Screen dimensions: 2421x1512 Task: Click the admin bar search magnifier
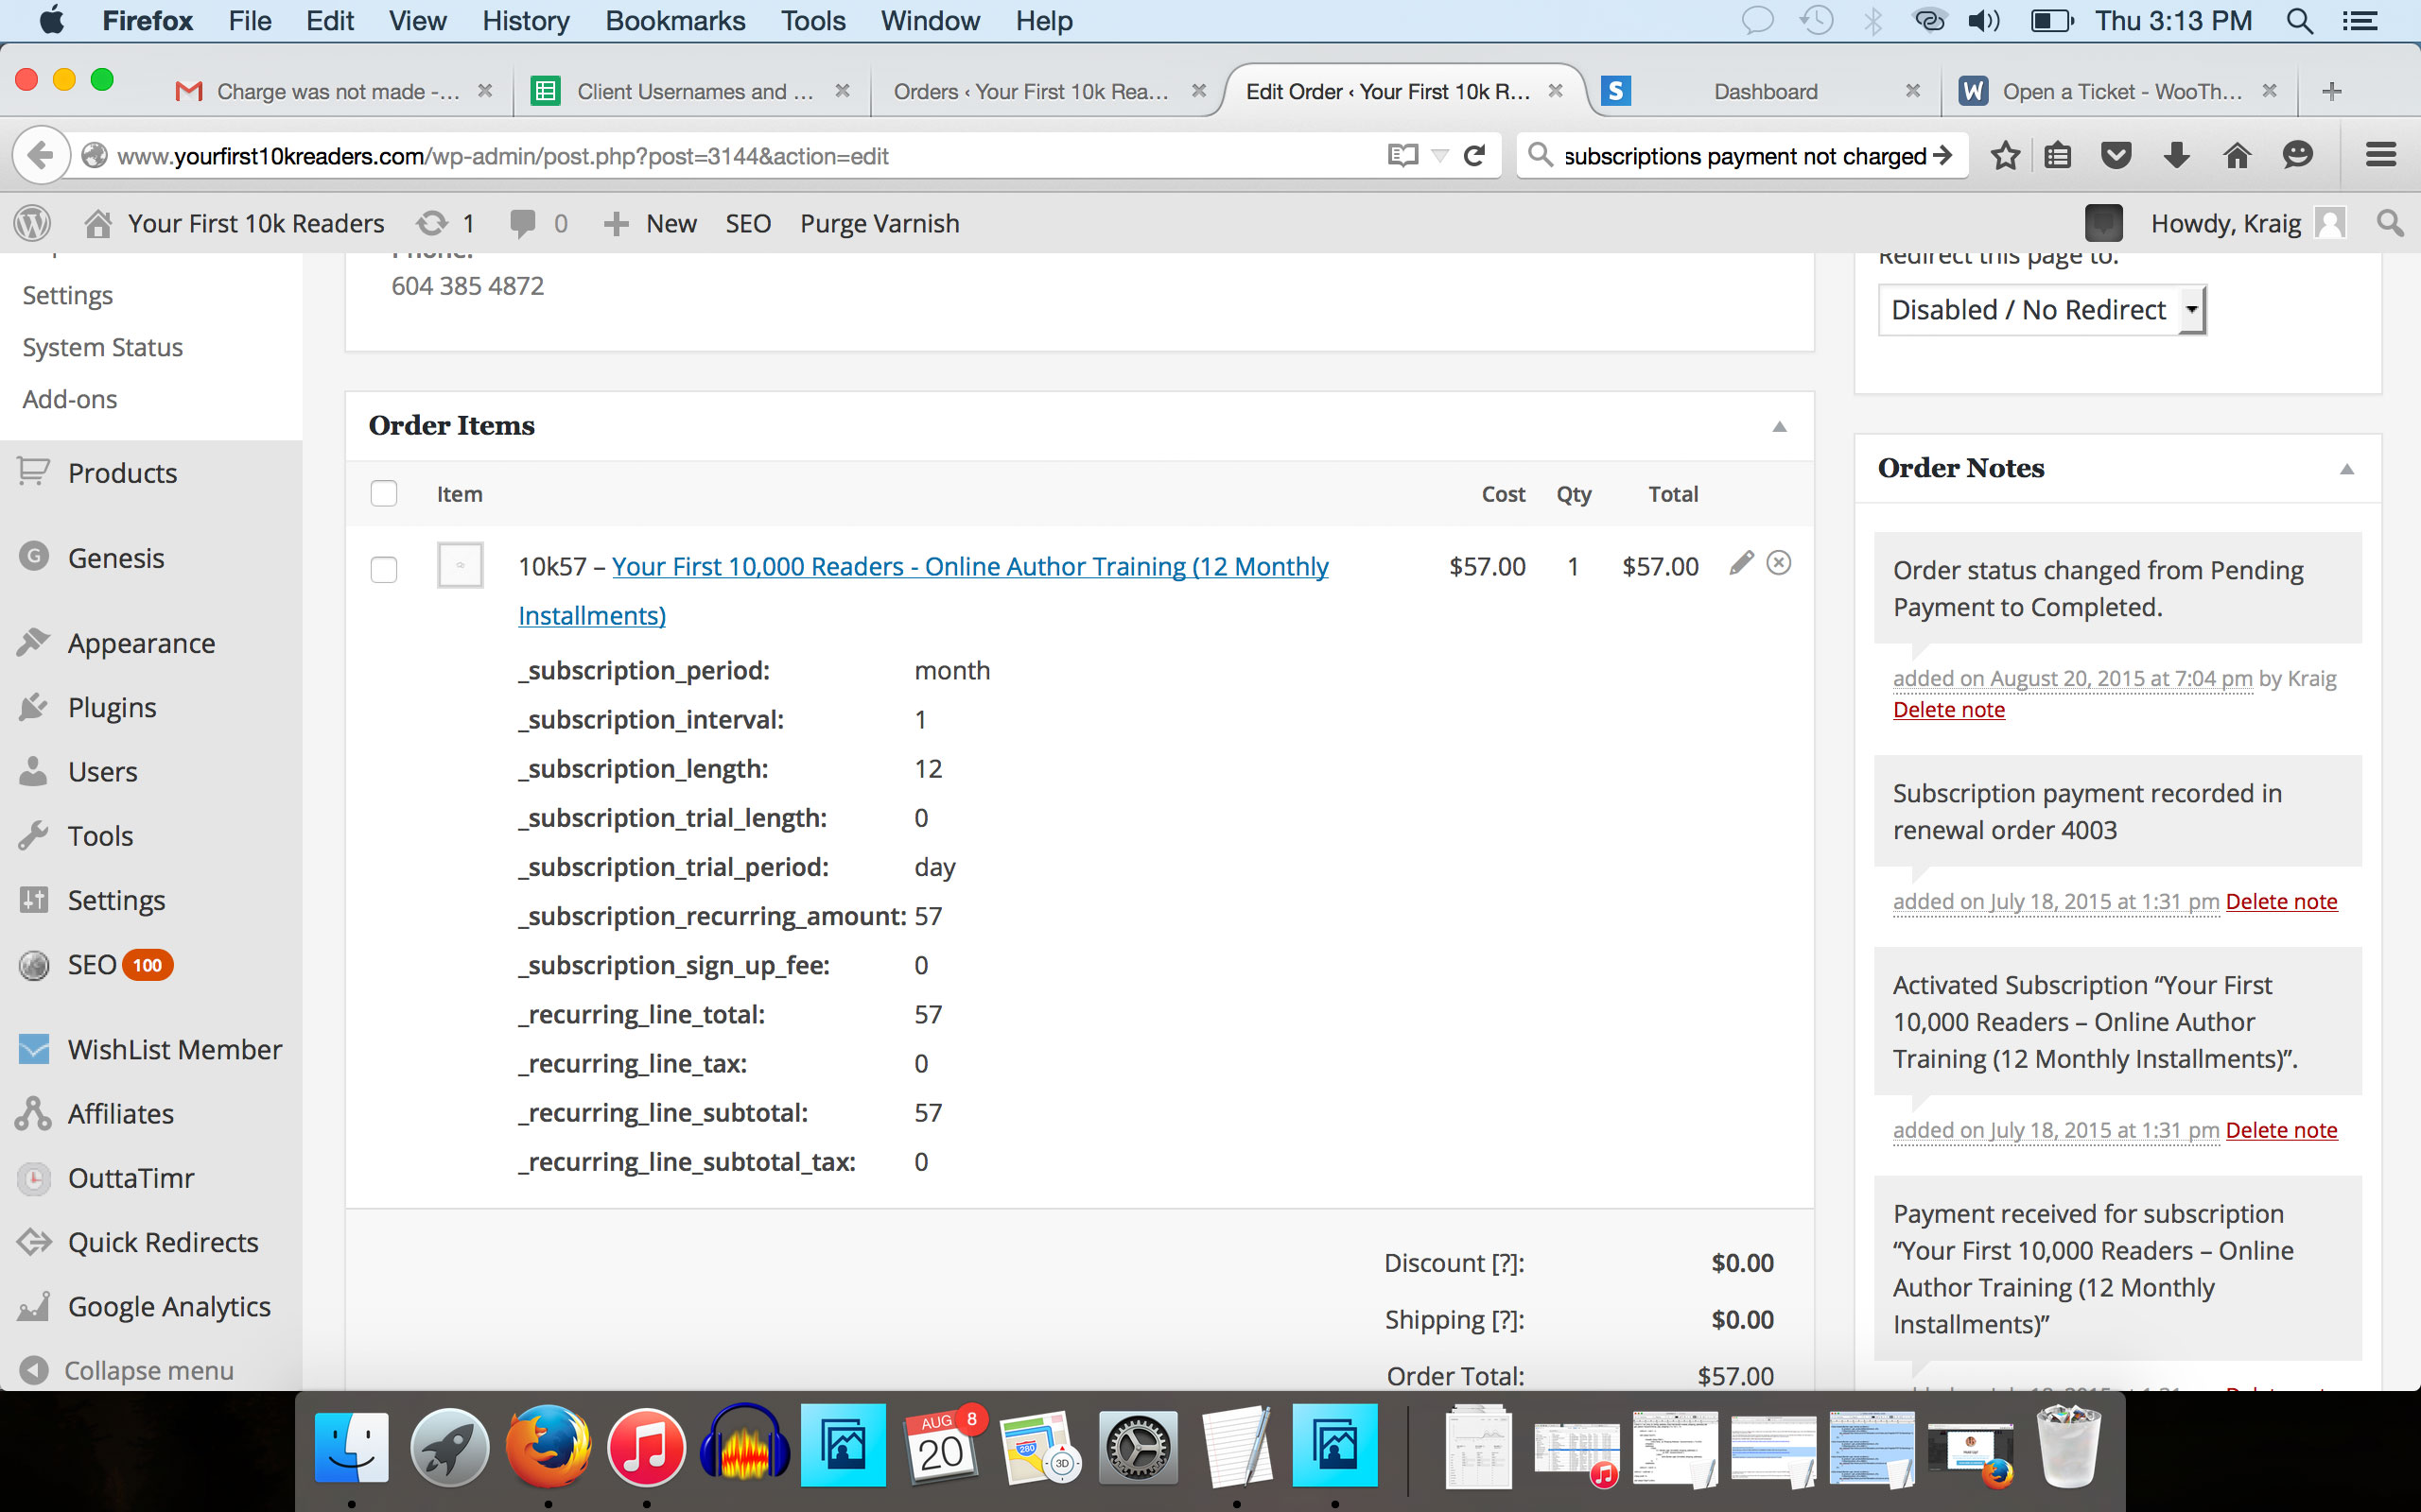click(2390, 223)
